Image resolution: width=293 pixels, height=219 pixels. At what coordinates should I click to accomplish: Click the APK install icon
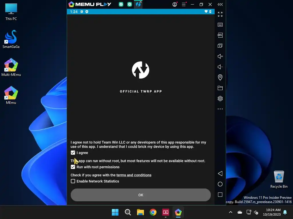[x=220, y=35]
